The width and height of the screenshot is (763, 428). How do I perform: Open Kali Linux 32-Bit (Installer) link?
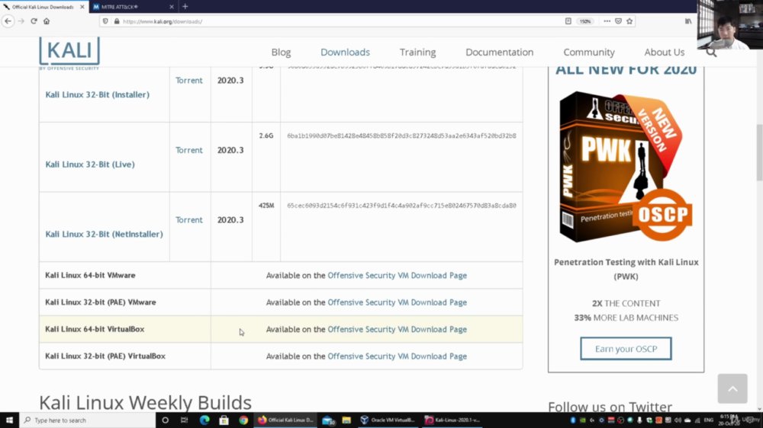coord(98,94)
